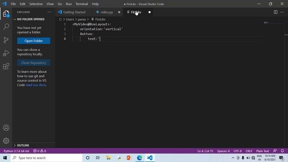Open the Windows Start menu
This screenshot has height=162, width=288.
click(x=5, y=158)
